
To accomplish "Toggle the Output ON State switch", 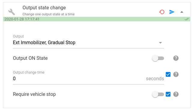I will click(158, 58).
